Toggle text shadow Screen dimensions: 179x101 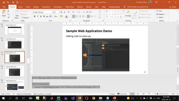44,17
